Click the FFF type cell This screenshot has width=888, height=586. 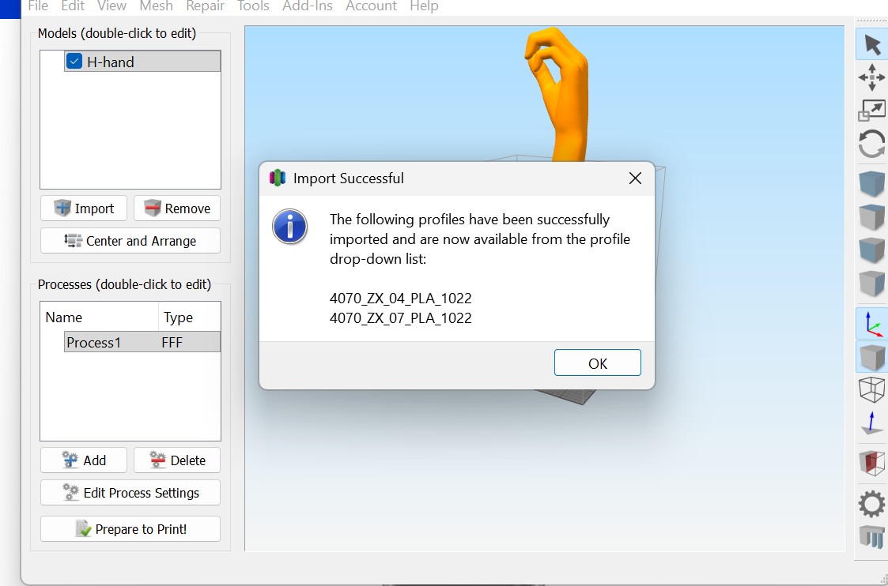click(x=172, y=342)
